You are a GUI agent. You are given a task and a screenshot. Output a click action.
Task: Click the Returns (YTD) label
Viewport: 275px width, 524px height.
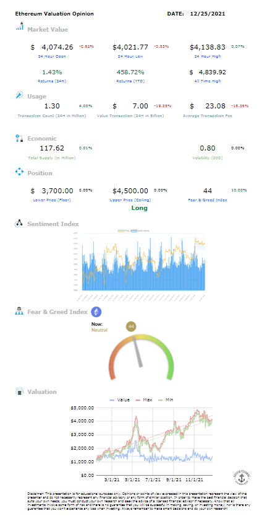click(130, 81)
